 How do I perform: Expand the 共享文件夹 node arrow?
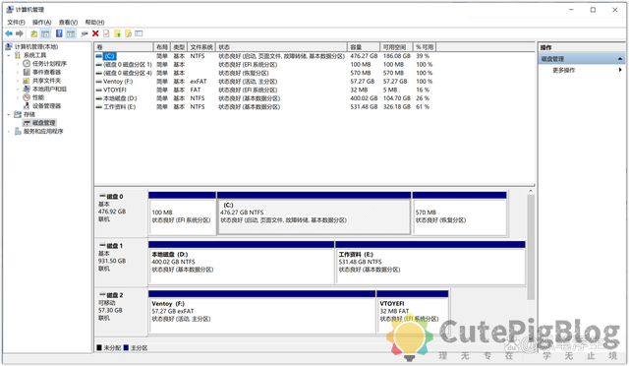[18, 81]
